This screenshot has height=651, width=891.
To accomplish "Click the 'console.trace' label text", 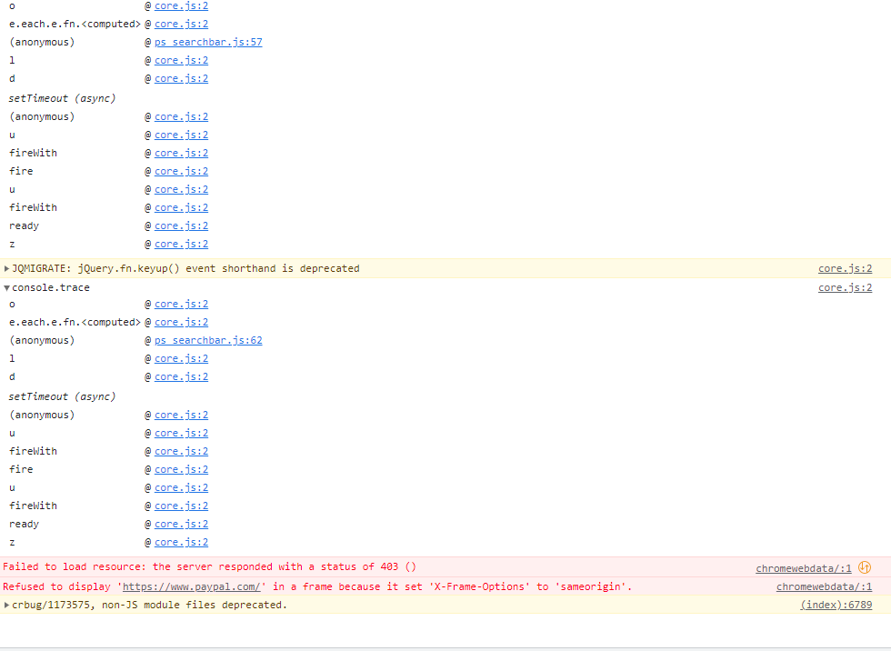I will [51, 288].
